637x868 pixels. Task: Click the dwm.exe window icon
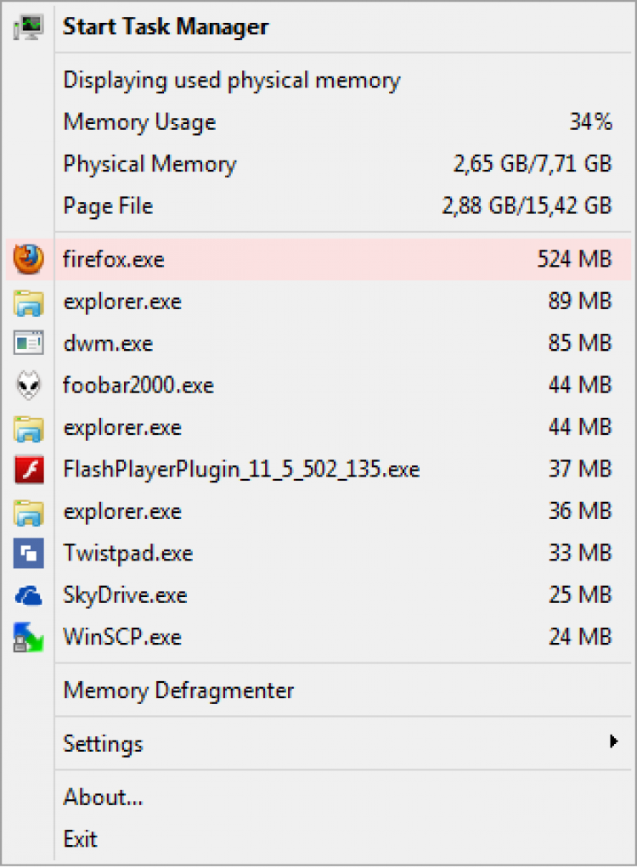click(x=28, y=343)
